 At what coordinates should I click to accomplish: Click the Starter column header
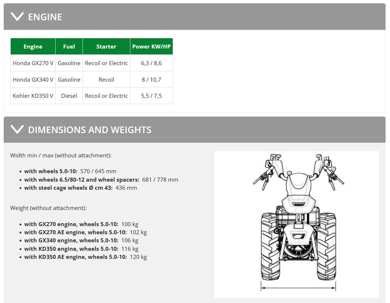click(106, 47)
